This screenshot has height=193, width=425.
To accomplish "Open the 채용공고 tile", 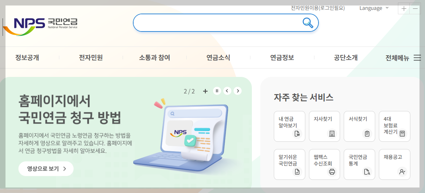I will (x=395, y=164).
